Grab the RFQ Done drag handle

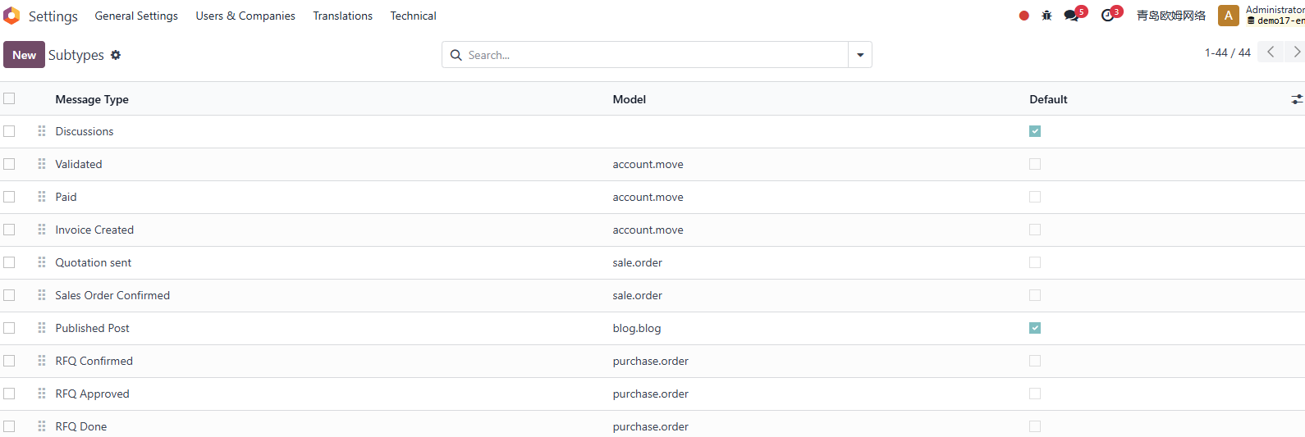42,426
